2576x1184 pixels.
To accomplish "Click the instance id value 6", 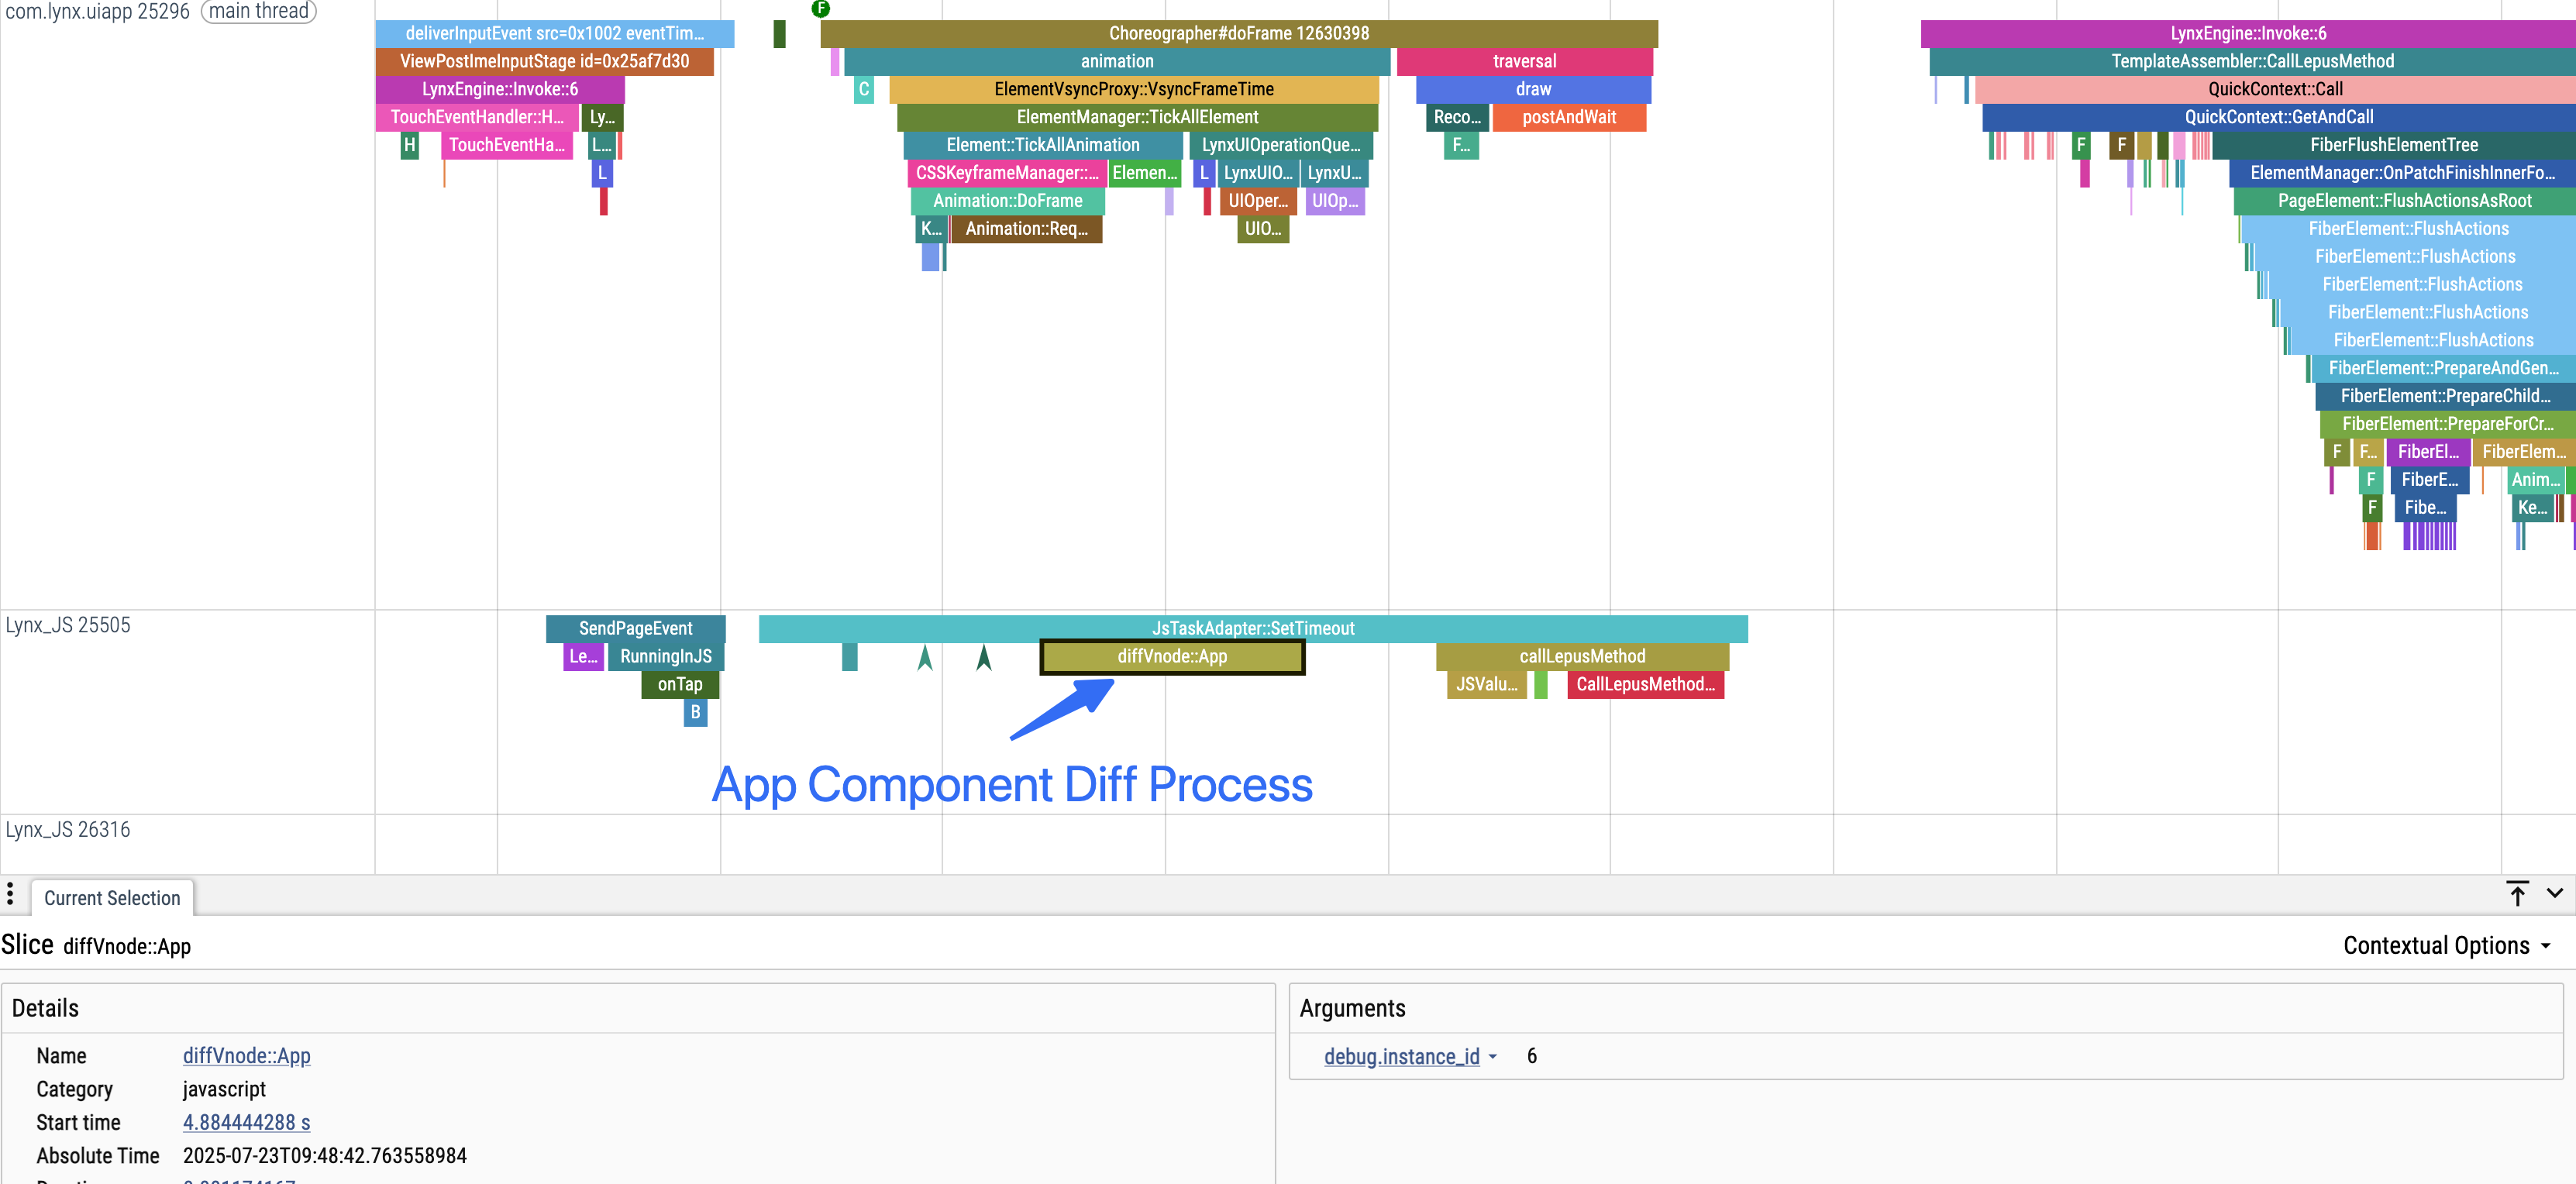I will coord(1531,1056).
